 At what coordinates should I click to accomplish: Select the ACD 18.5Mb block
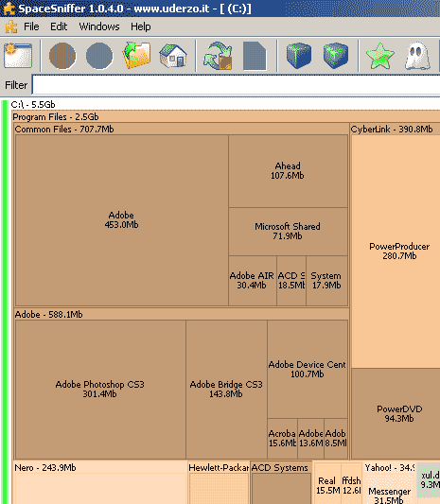pos(291,280)
